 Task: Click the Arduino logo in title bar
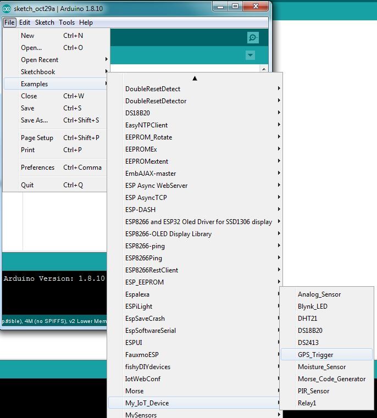tap(7, 9)
